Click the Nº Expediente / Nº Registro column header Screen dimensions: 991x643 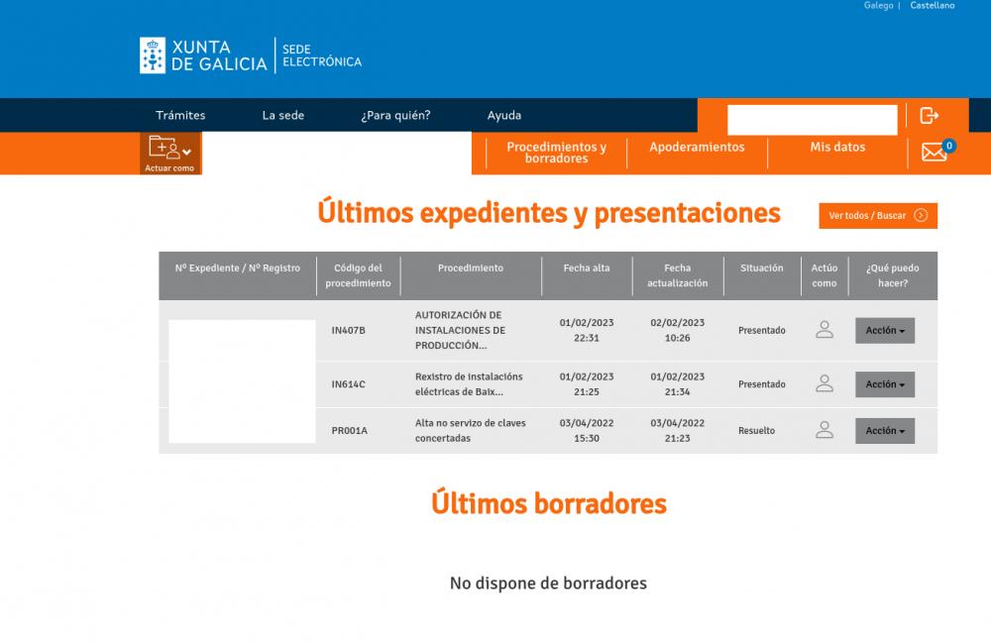tap(238, 268)
